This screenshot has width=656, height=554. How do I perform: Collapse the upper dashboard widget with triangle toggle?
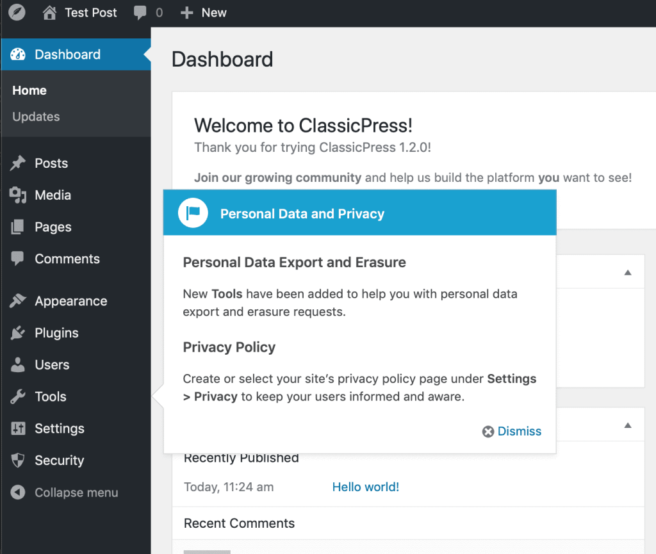click(x=628, y=273)
